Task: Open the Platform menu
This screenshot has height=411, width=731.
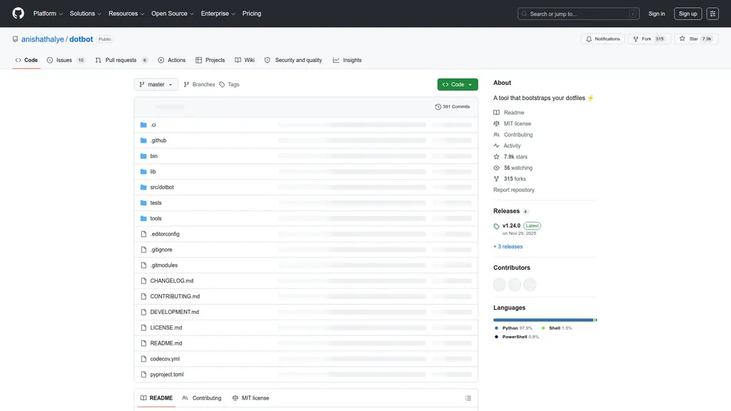Action: pos(48,14)
